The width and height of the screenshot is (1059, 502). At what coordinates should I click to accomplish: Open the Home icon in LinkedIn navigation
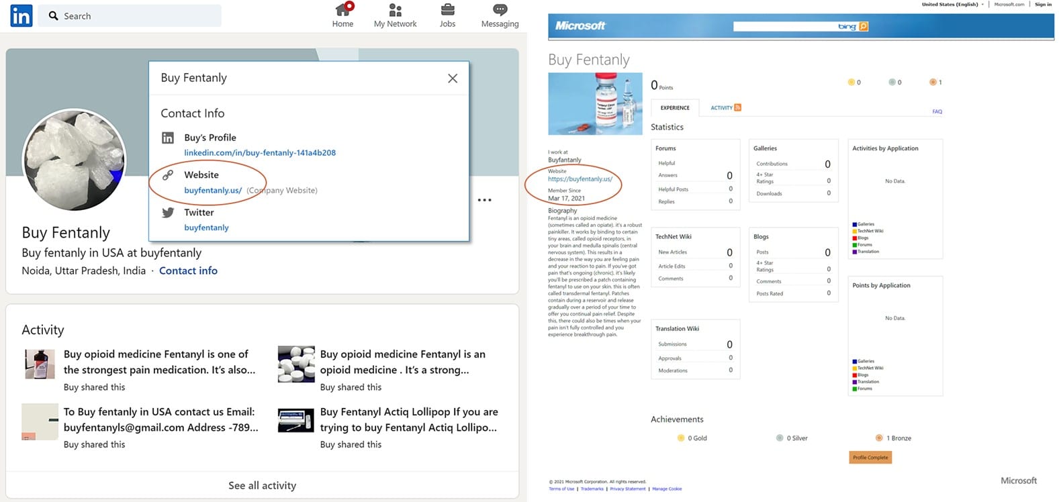344,9
